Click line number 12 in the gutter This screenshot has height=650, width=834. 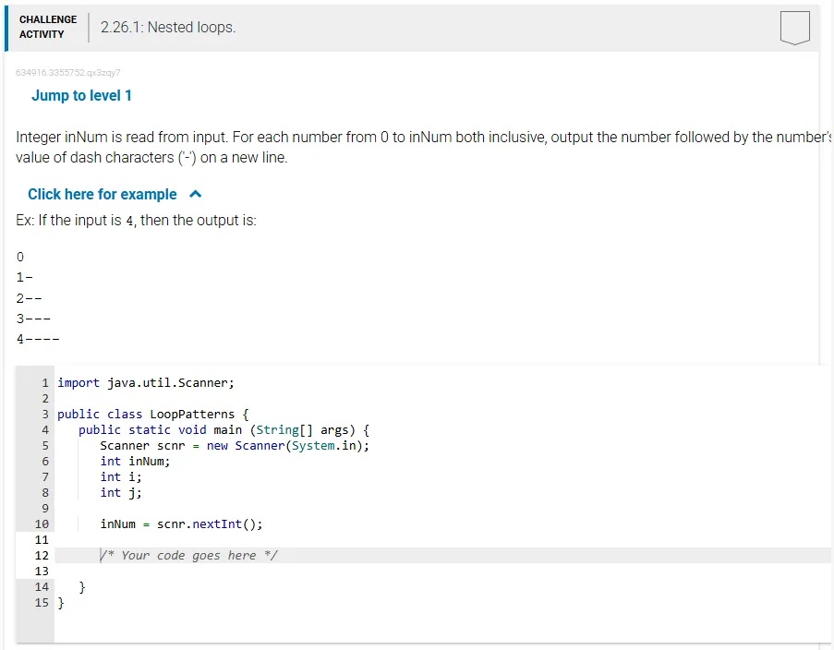click(x=42, y=555)
